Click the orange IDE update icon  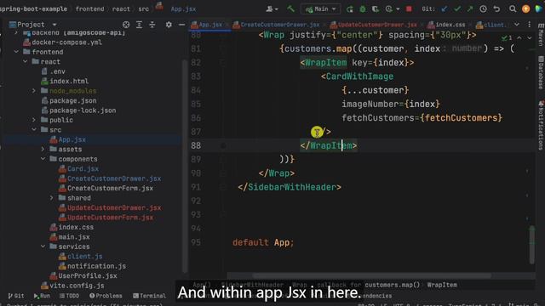click(526, 9)
